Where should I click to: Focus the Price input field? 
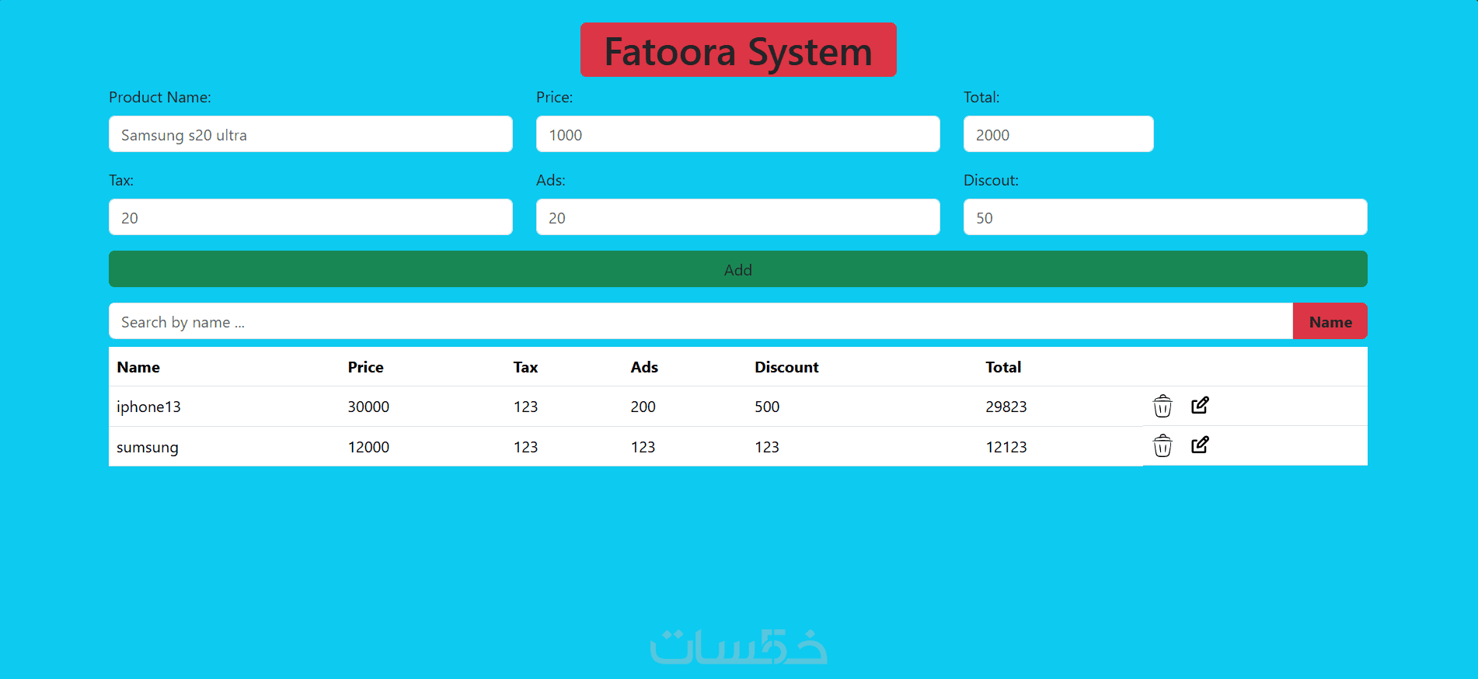click(738, 134)
